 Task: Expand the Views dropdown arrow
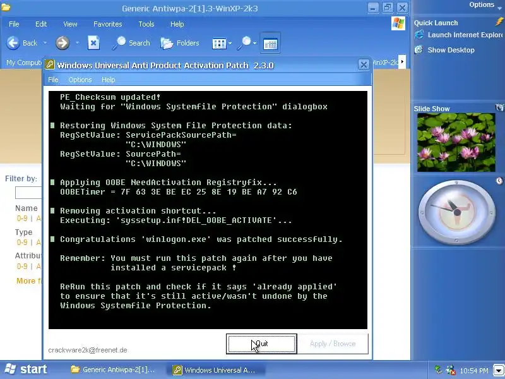point(230,43)
